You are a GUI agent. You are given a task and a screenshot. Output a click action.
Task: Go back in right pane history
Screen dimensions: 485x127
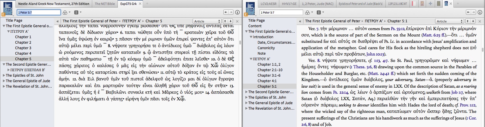tap(468, 12)
